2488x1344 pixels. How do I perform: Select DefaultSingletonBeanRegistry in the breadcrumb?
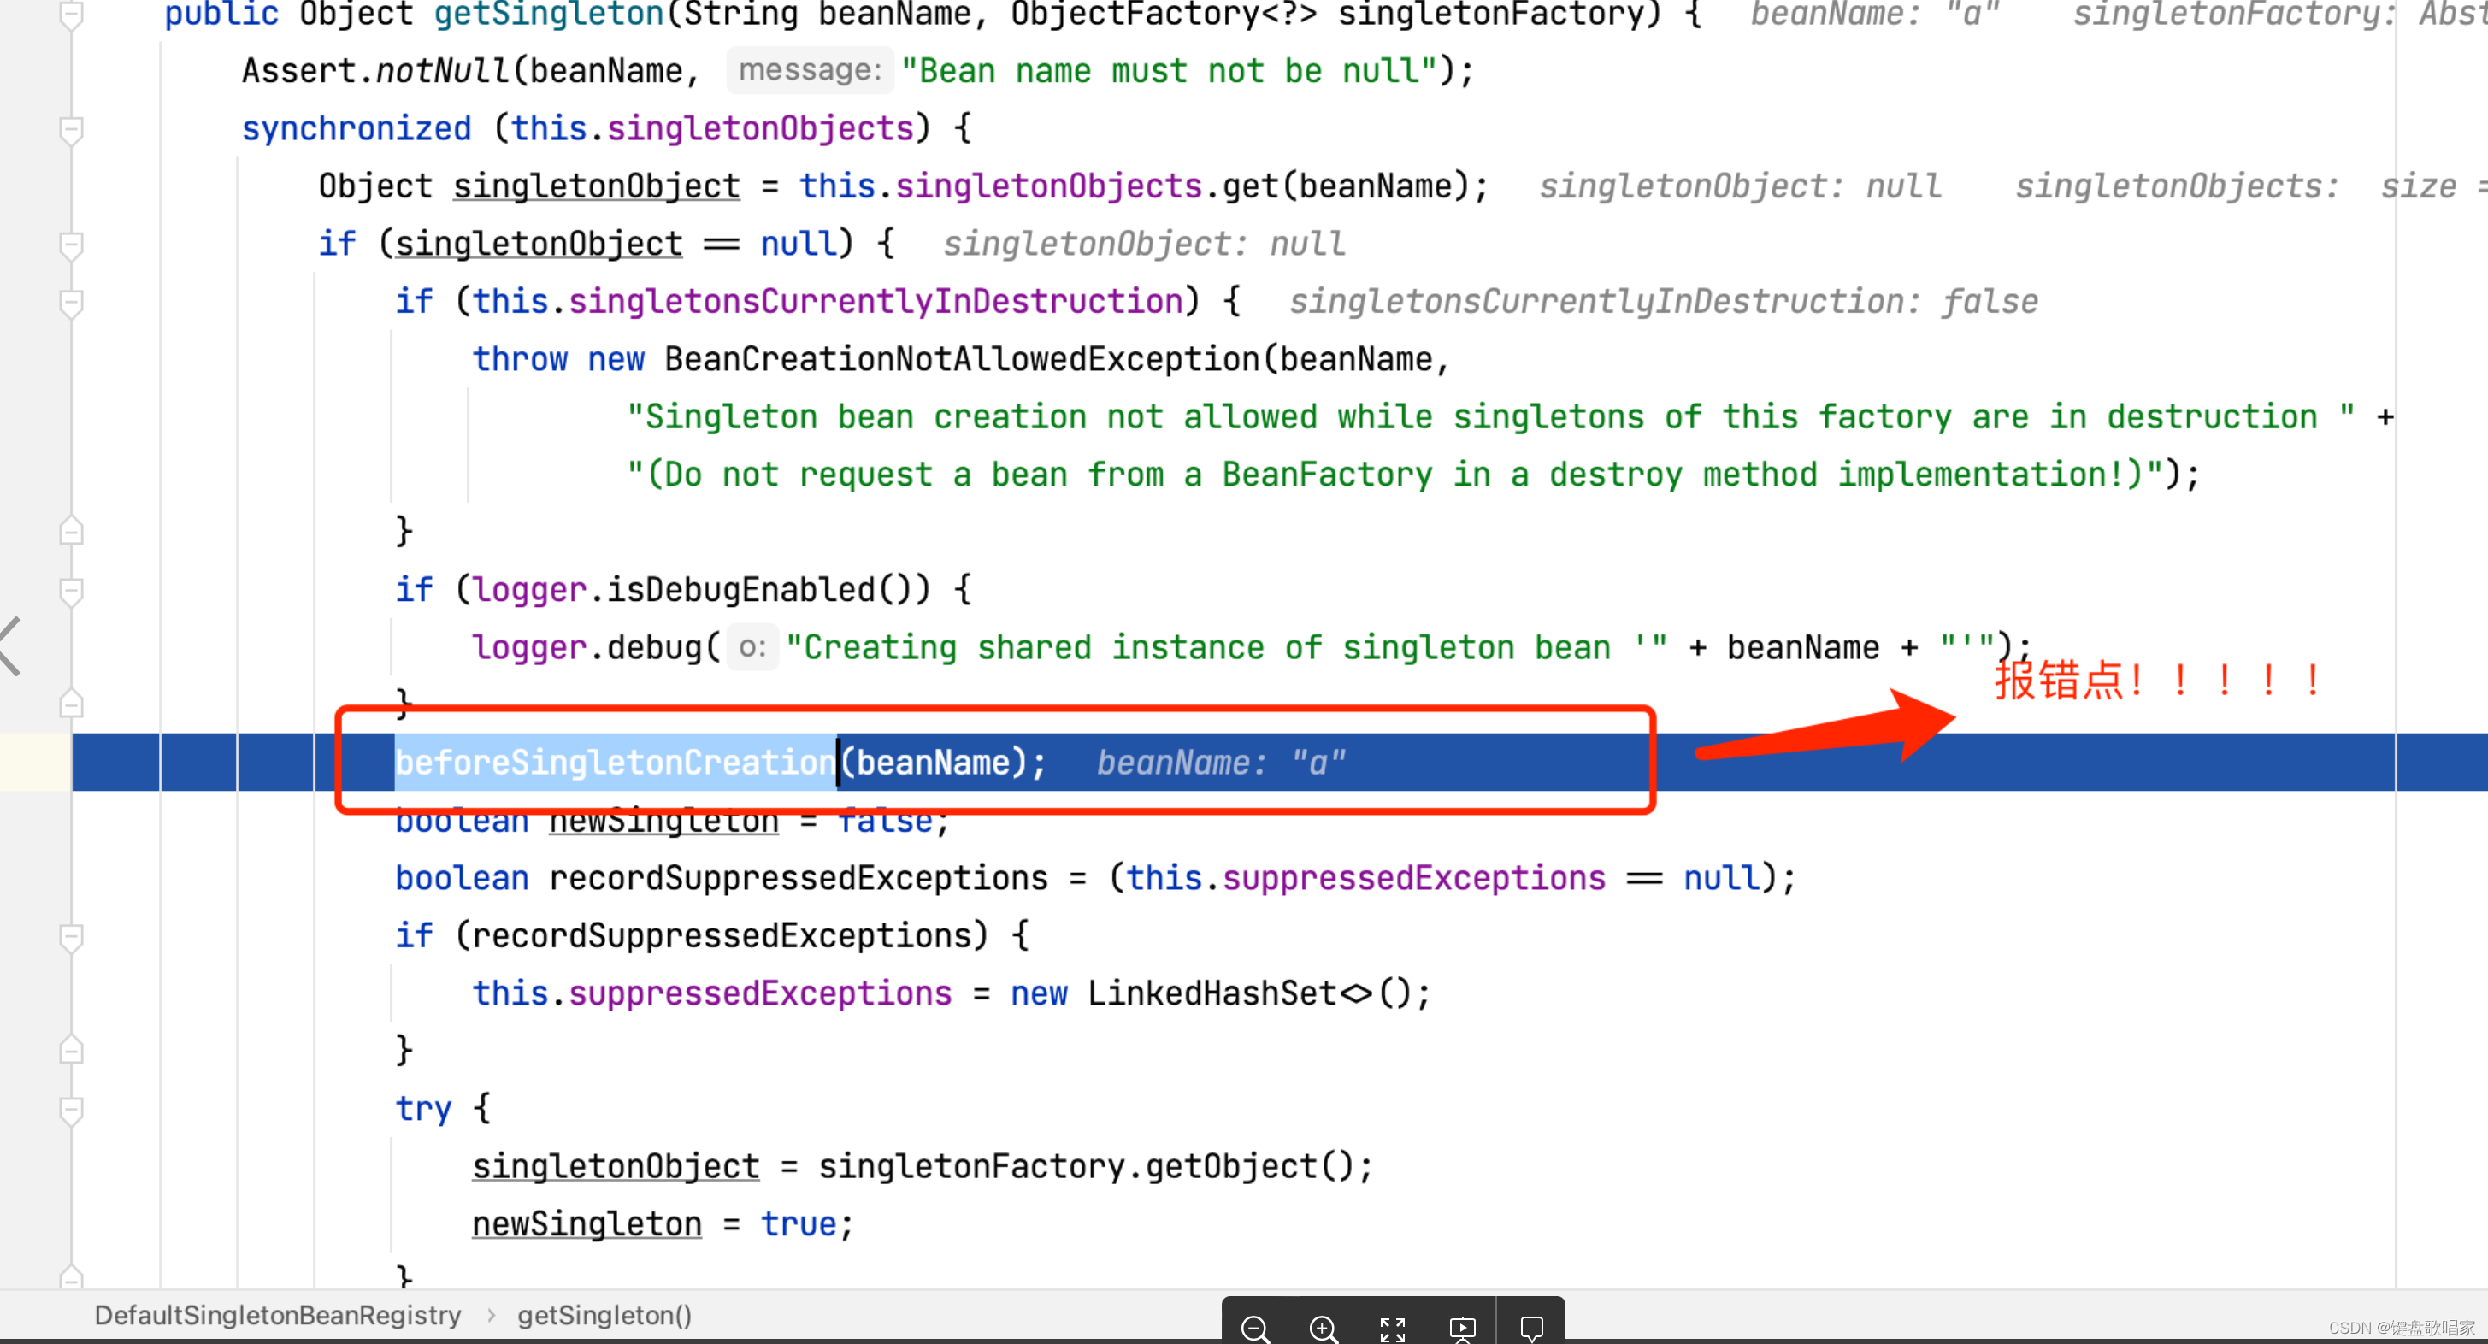click(278, 1315)
